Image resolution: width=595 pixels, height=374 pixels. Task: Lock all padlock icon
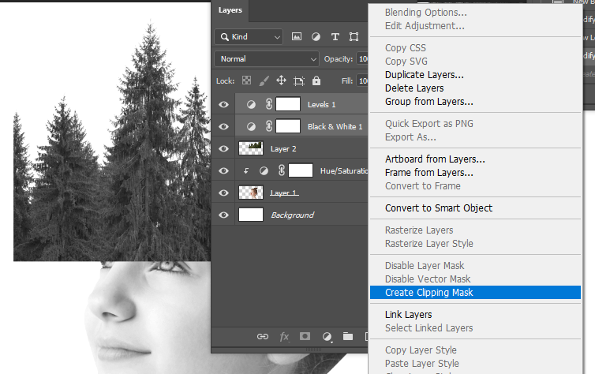(x=316, y=80)
